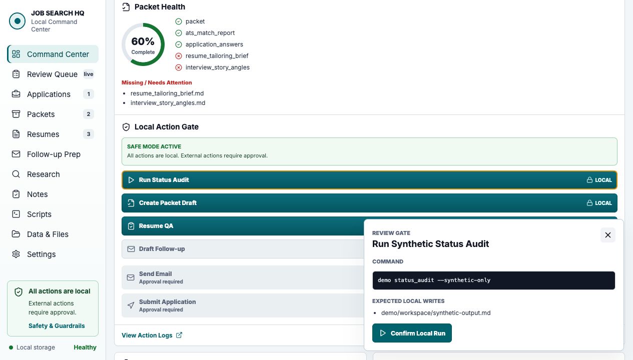The width and height of the screenshot is (633, 360).
Task: Click the Applications count badge 1
Action: click(89, 94)
